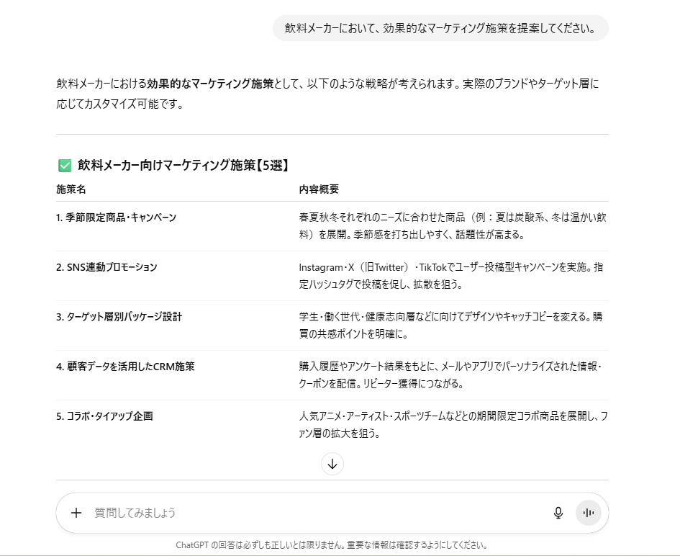
Task: Click the コラボ・タイアップ企画 row title
Action: coord(104,416)
